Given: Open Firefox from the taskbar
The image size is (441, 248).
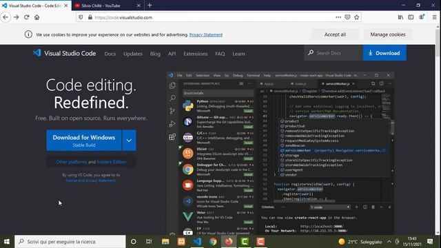Looking at the screenshot, I should (x=229, y=242).
